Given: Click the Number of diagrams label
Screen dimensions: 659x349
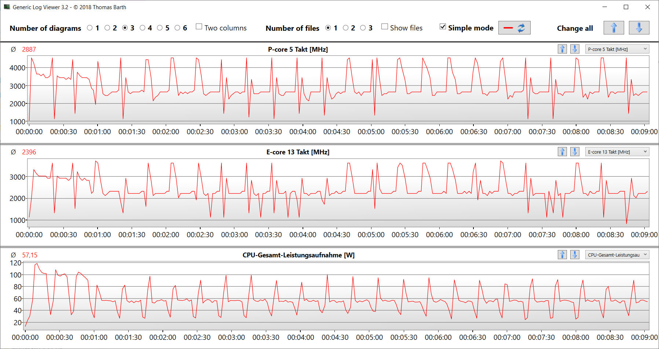Looking at the screenshot, I should tap(45, 28).
